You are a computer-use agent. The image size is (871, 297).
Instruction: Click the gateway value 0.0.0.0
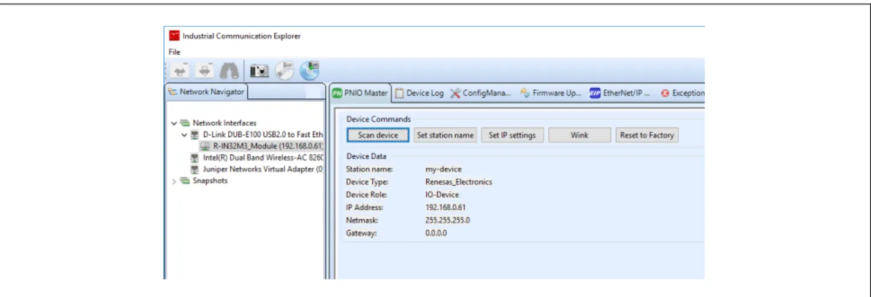pyautogui.click(x=436, y=233)
